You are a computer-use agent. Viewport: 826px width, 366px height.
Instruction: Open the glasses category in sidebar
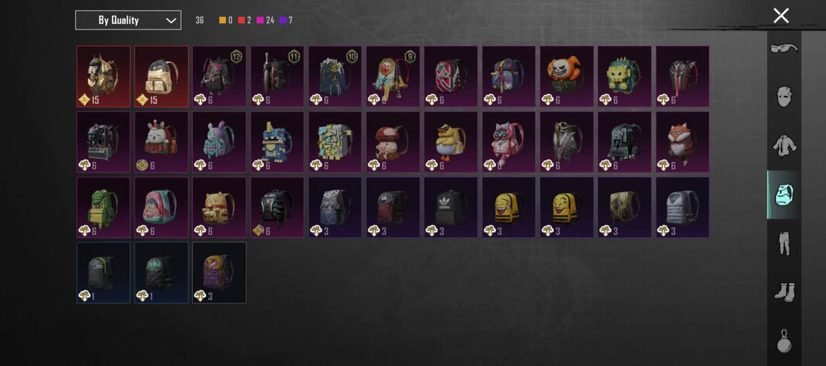pos(784,48)
